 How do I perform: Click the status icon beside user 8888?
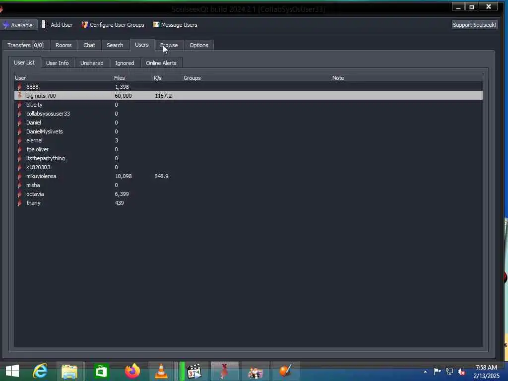tap(20, 87)
